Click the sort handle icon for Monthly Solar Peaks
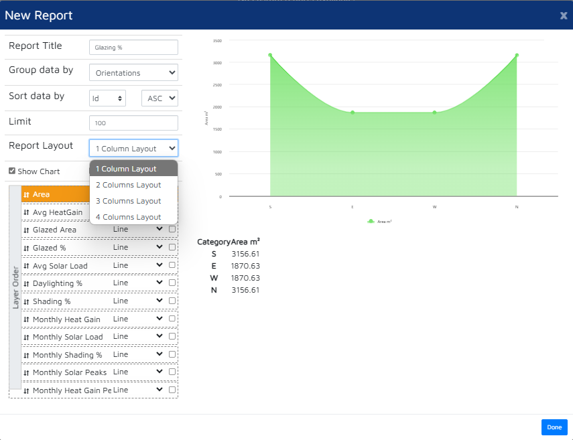Image resolution: width=573 pixels, height=440 pixels. click(x=26, y=373)
